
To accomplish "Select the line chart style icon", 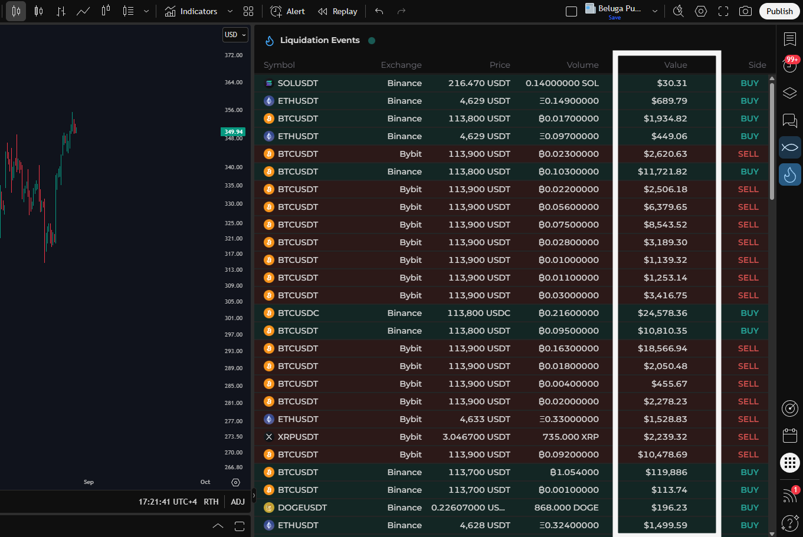I will coord(83,11).
